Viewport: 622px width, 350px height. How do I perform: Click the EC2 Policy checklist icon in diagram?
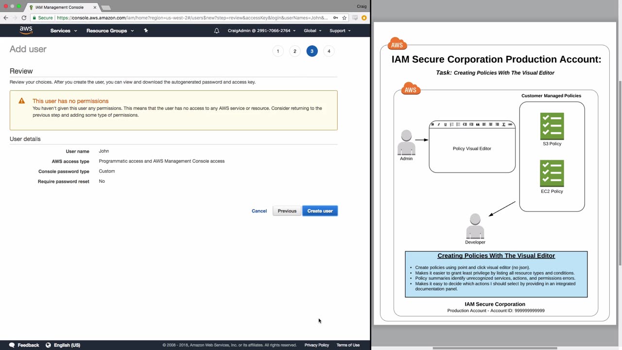pyautogui.click(x=552, y=174)
